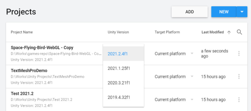
Task: Open more options for TextMeshProDemo project
Action: [239, 77]
